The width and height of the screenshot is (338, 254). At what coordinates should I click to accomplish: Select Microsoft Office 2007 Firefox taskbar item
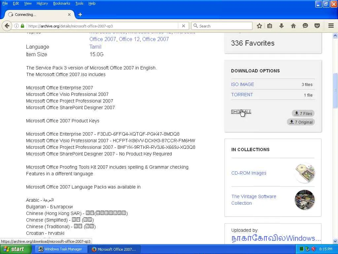point(114,249)
